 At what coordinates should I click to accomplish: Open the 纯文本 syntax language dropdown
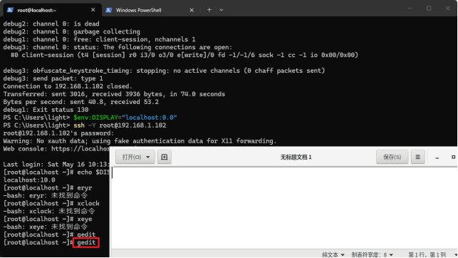point(333,254)
